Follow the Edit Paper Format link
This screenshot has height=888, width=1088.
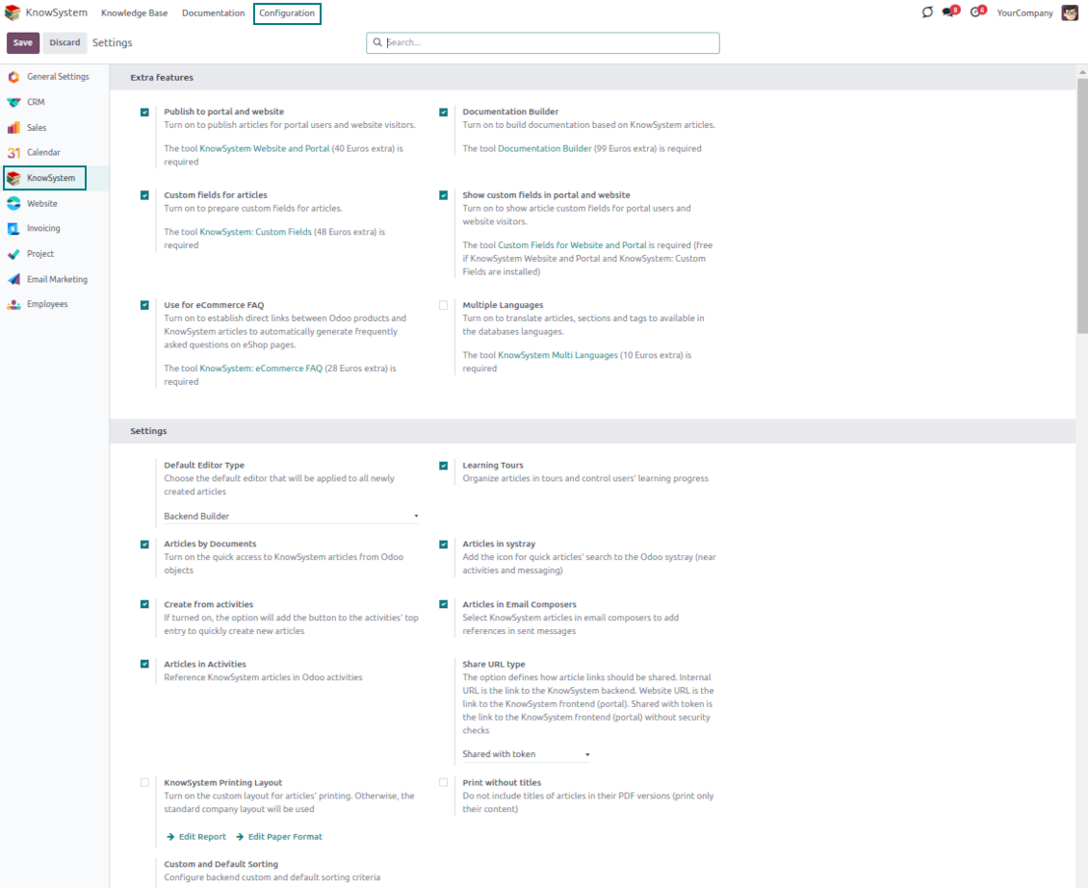click(x=285, y=837)
